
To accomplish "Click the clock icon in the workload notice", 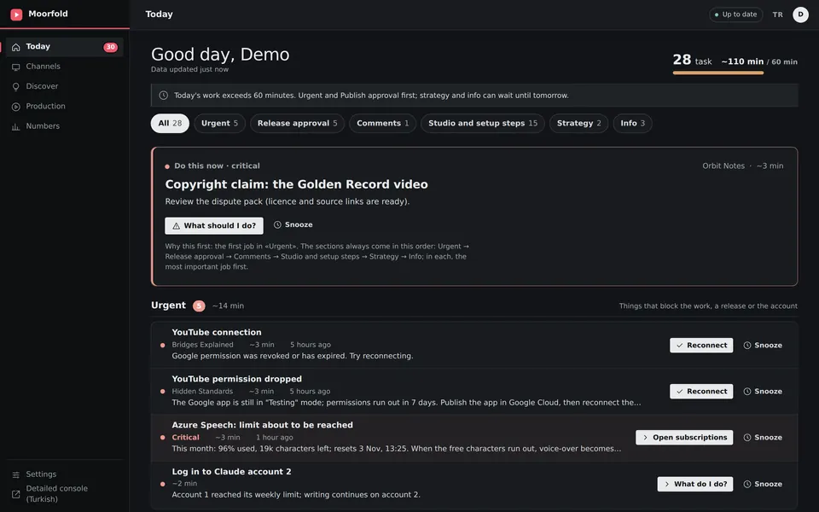I will [x=164, y=95].
